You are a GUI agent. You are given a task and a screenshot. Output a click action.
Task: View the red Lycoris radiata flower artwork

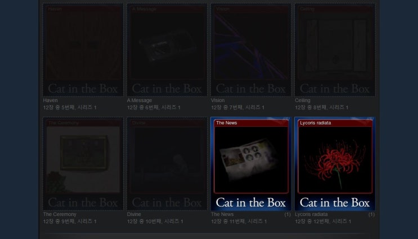[335, 160]
